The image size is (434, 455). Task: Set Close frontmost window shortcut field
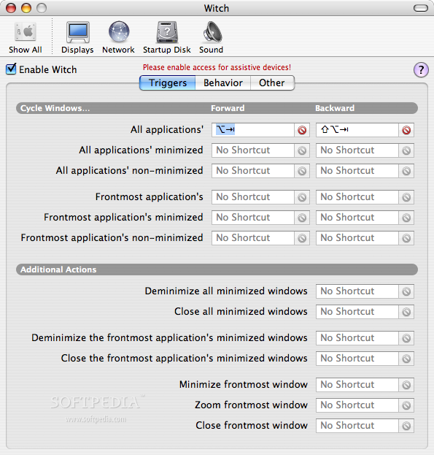pos(357,426)
